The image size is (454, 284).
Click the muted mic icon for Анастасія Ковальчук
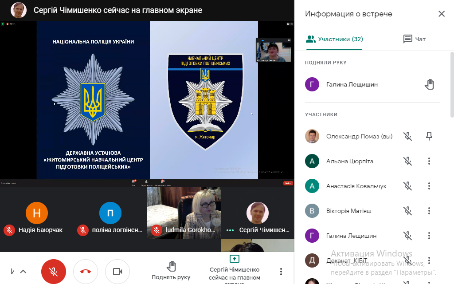[x=408, y=186]
